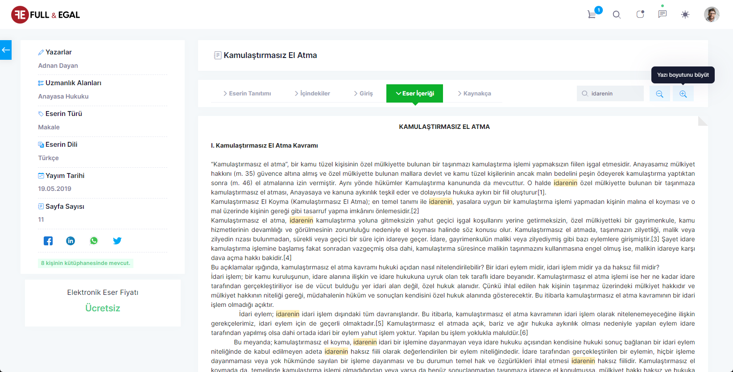Open the chat messages icon
The width and height of the screenshot is (733, 372).
663,14
